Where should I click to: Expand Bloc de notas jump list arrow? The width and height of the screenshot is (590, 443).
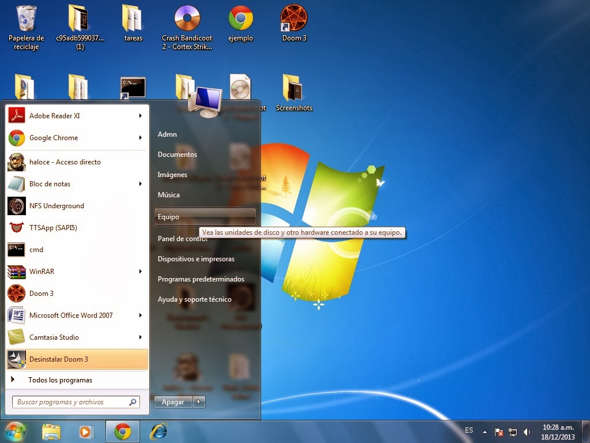coord(141,184)
